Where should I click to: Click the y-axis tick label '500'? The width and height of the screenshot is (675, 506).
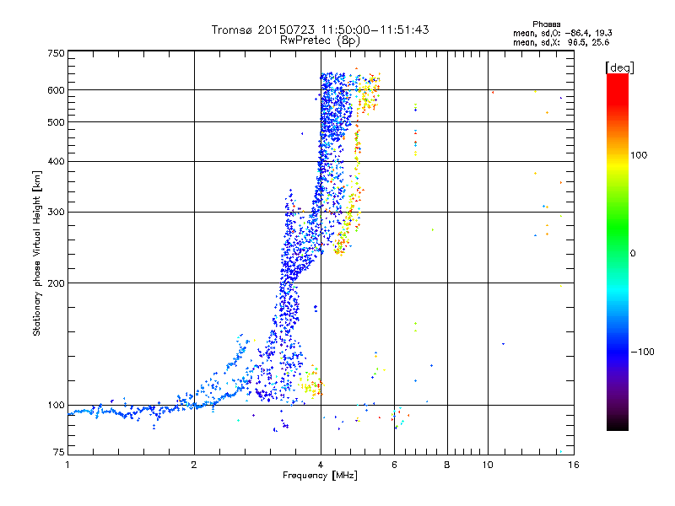(x=56, y=122)
